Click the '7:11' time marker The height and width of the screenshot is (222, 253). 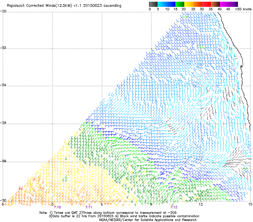89,207
